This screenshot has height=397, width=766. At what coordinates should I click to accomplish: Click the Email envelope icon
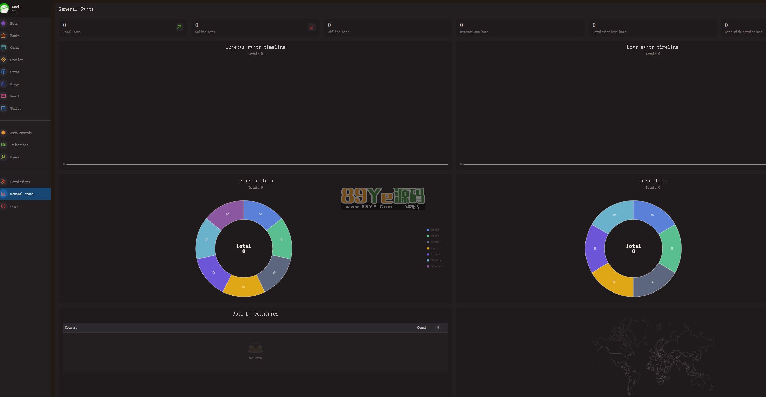point(3,96)
